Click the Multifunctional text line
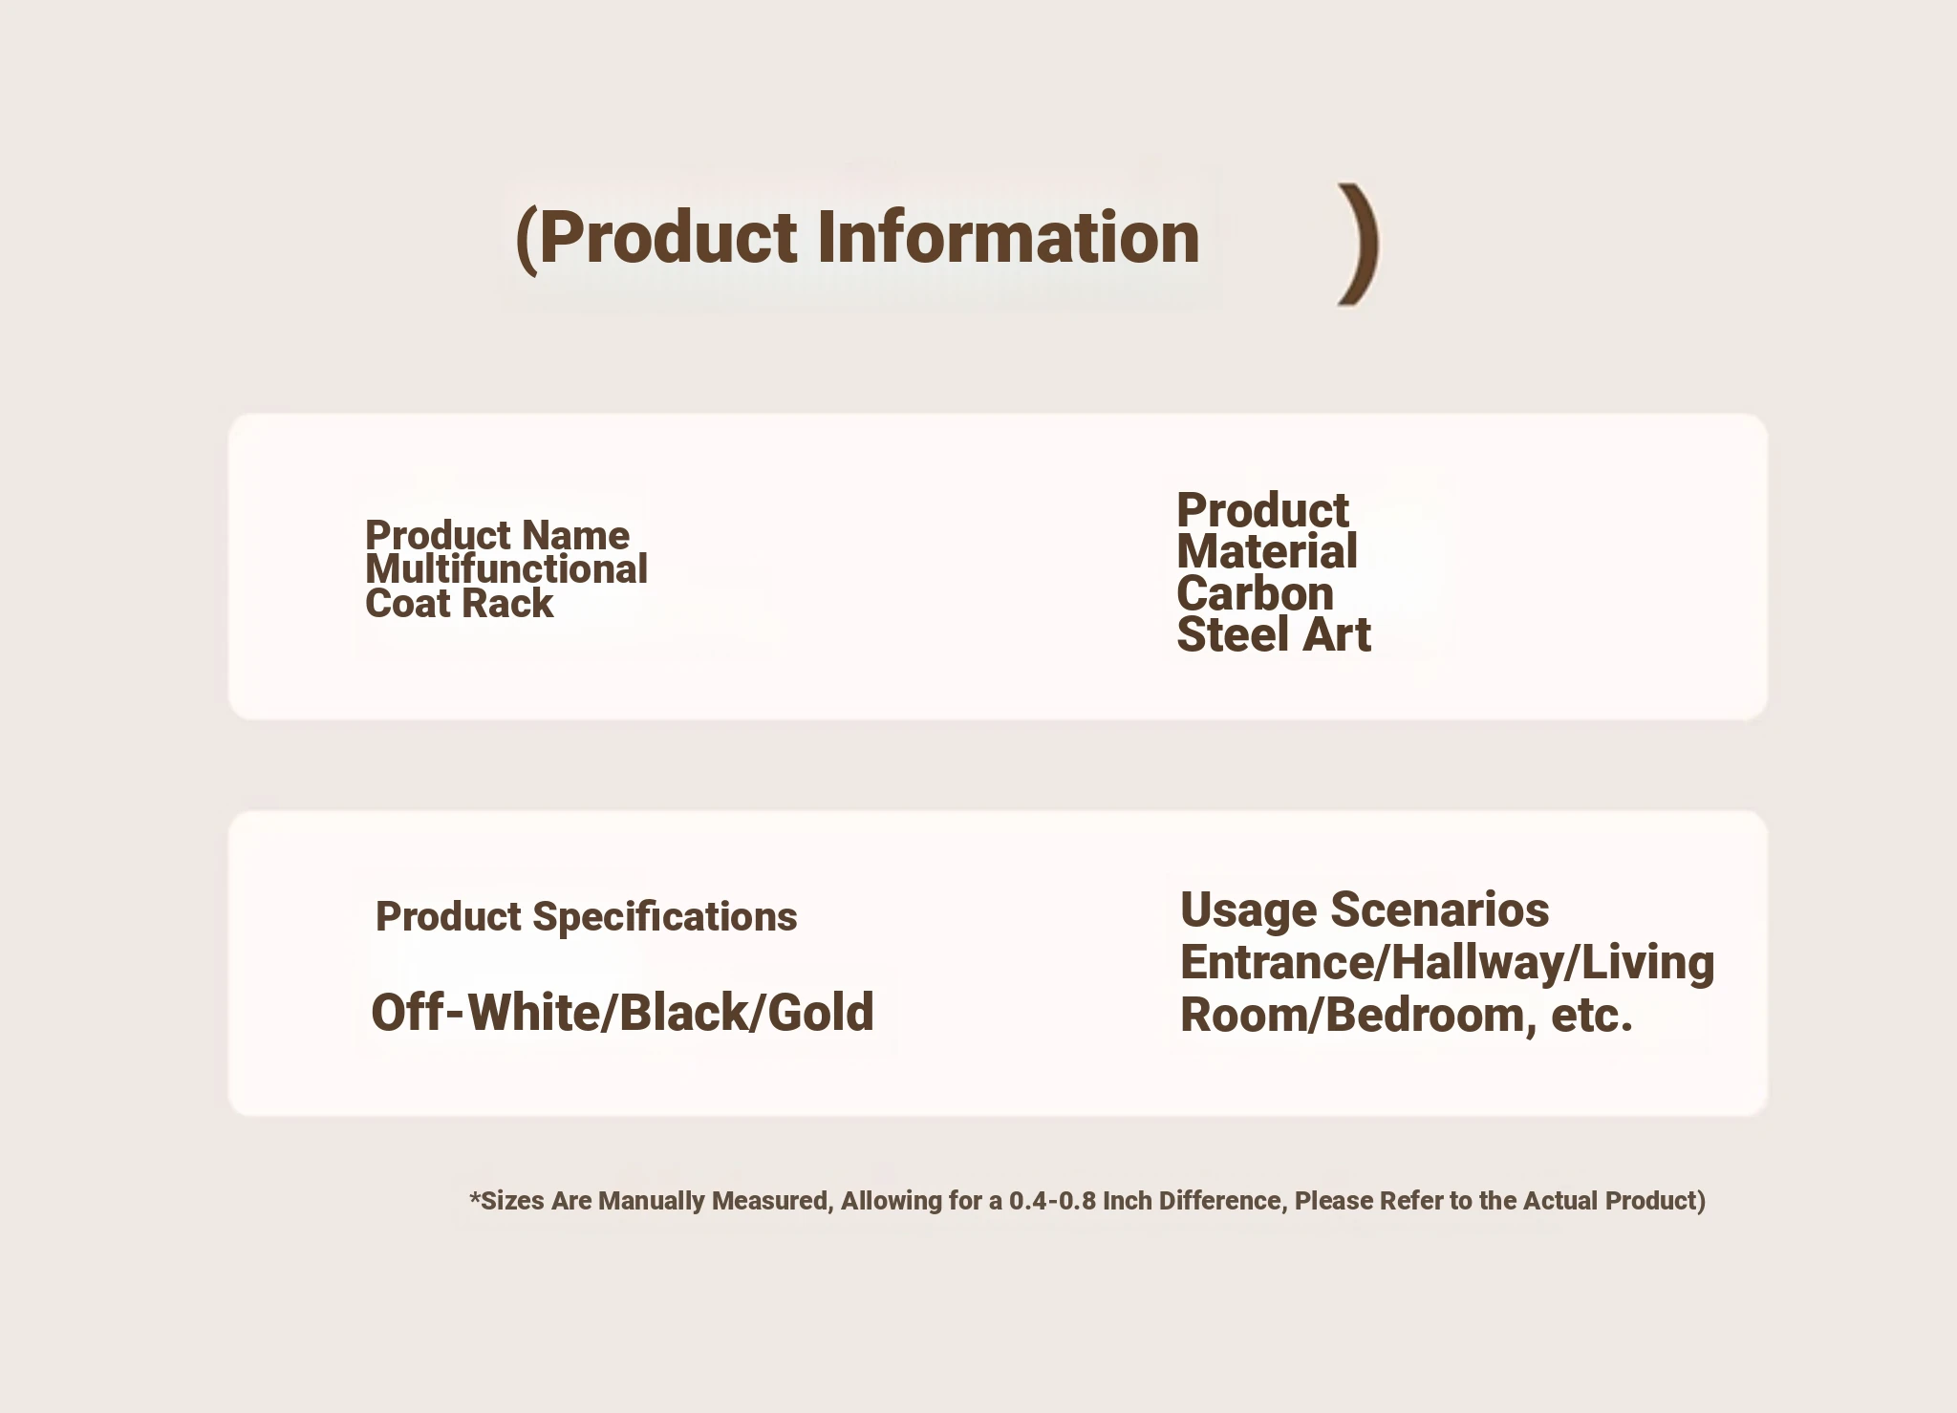The width and height of the screenshot is (1957, 1413). point(506,569)
